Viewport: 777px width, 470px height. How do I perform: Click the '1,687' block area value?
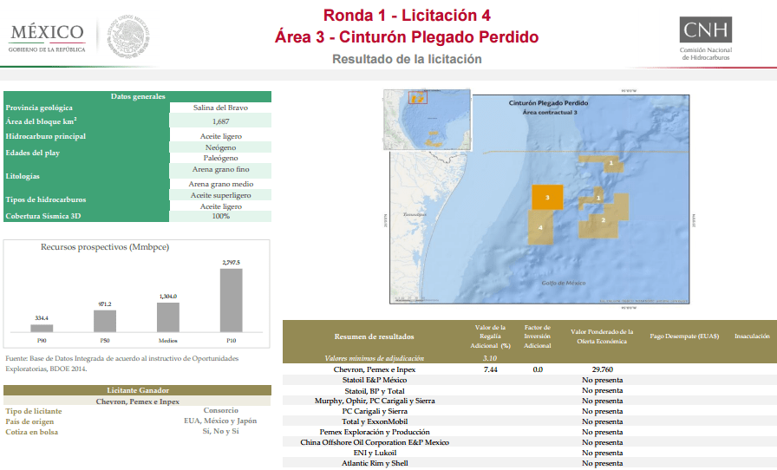point(220,121)
